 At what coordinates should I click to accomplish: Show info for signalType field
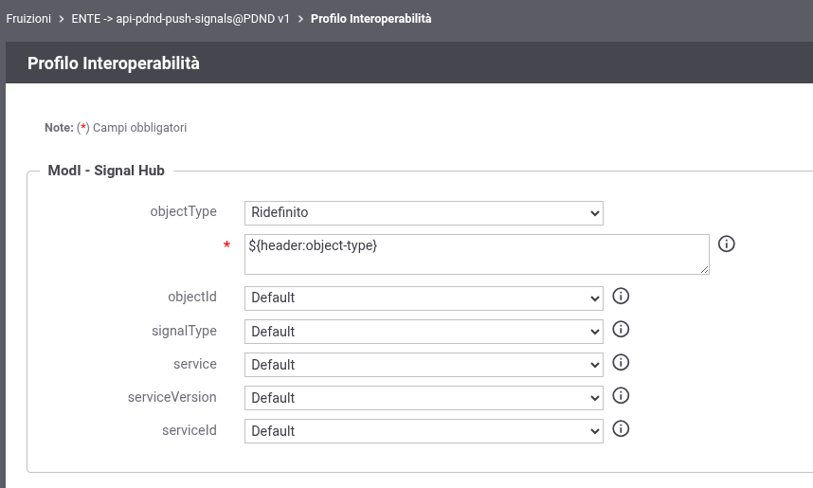pos(621,330)
